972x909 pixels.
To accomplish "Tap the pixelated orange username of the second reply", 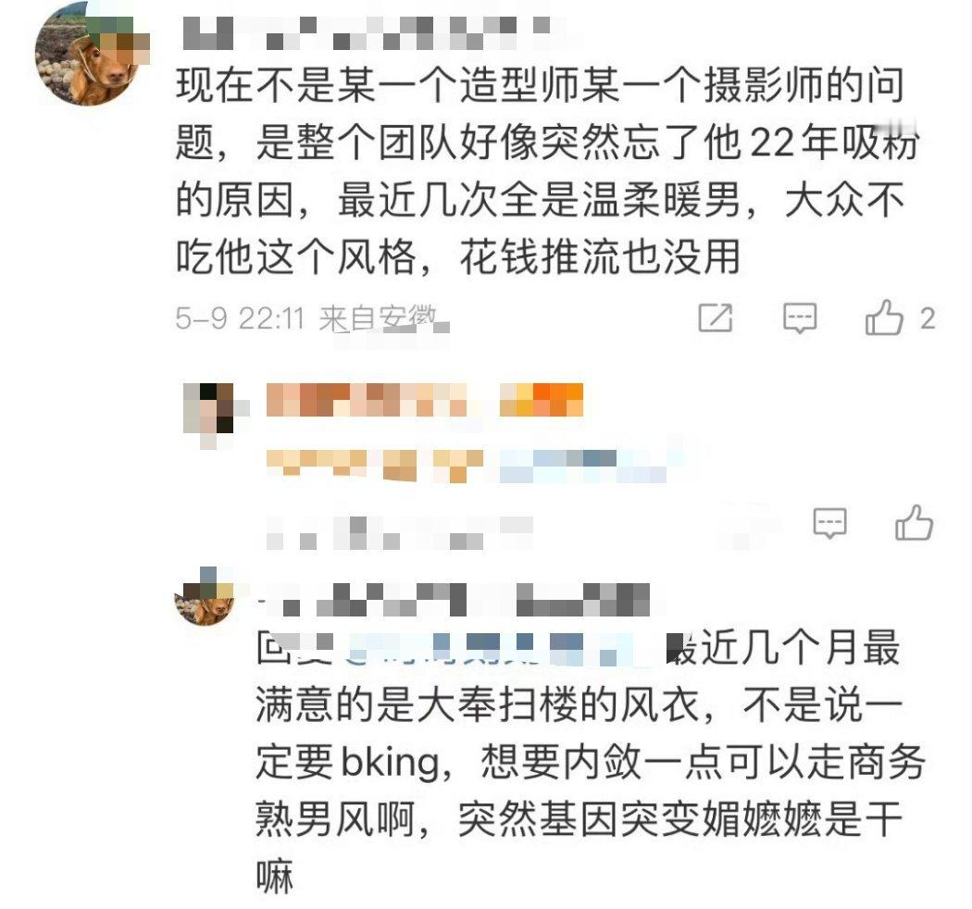I will (x=366, y=400).
